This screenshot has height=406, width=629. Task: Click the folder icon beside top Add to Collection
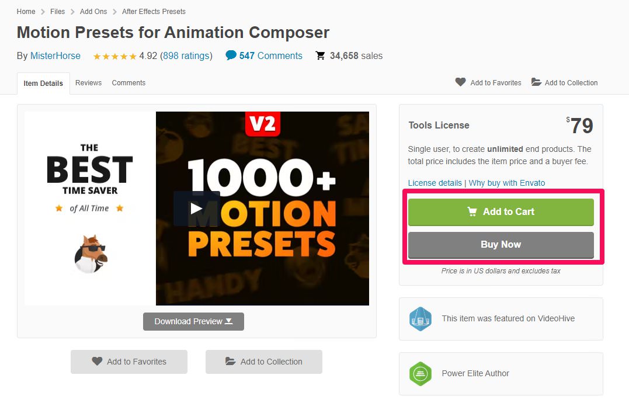pos(536,82)
